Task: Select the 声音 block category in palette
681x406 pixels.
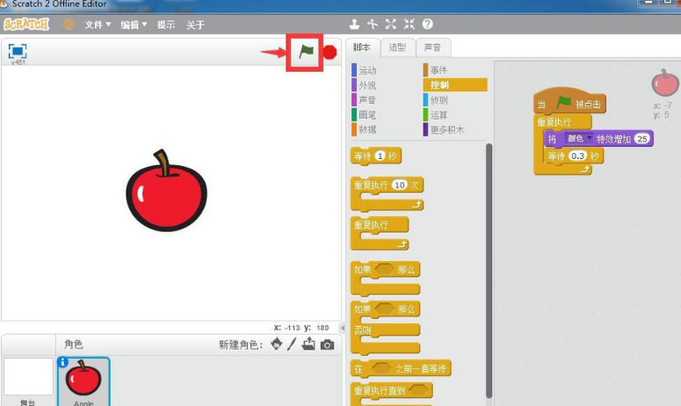Action: (364, 100)
